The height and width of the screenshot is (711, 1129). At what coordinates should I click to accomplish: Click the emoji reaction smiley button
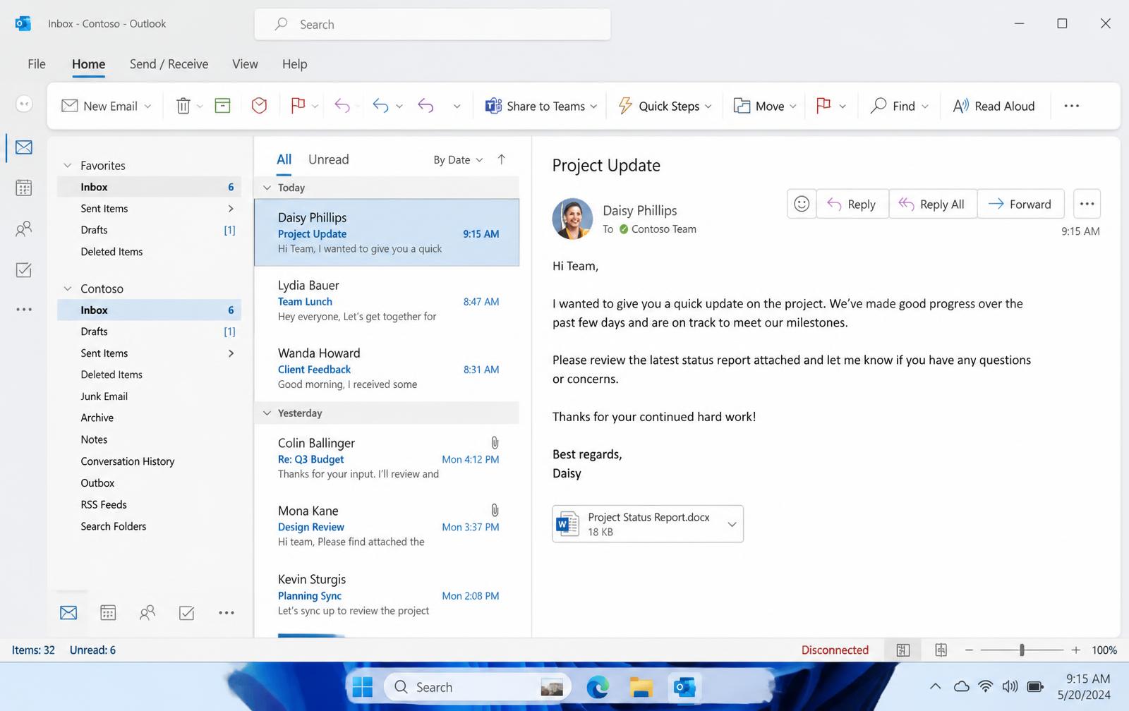tap(802, 204)
